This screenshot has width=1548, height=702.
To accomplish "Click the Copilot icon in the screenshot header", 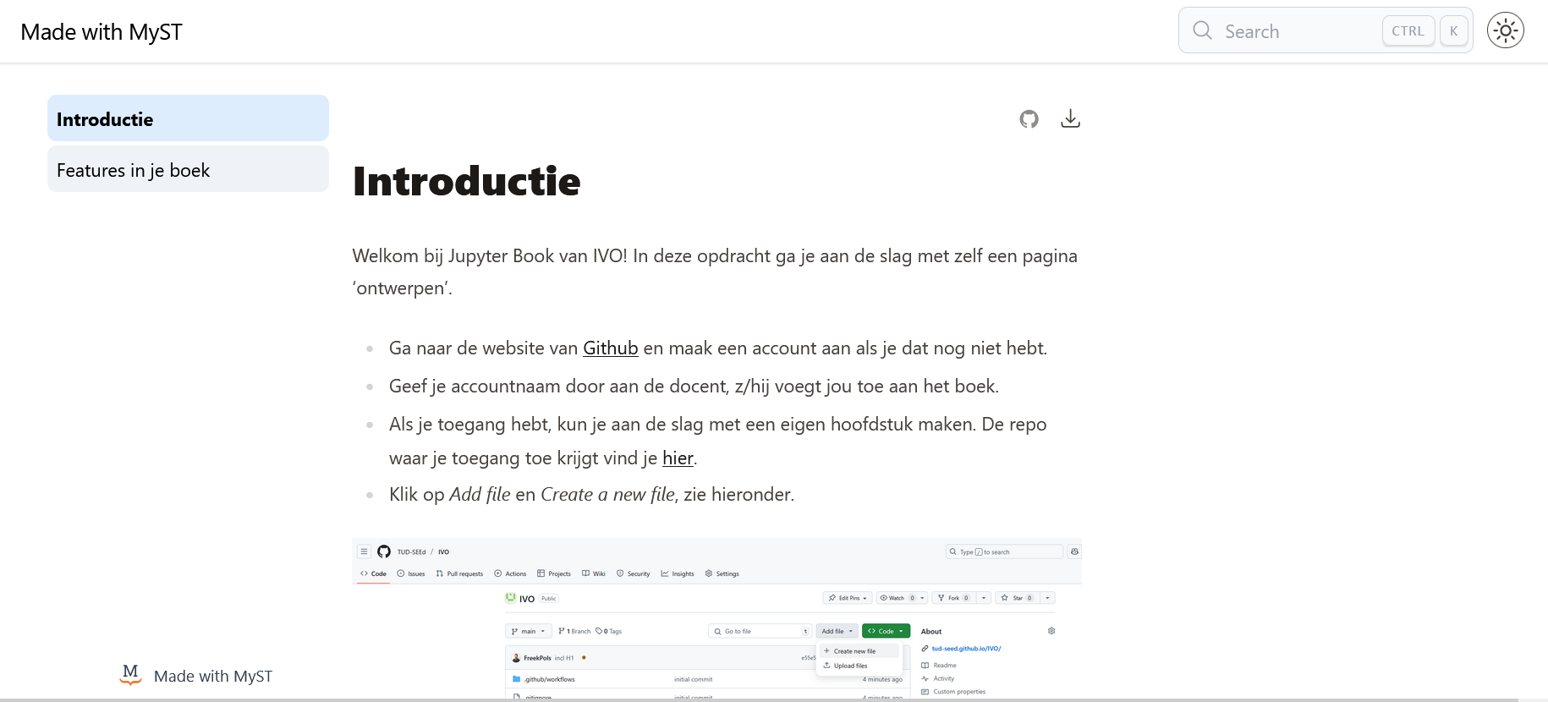I will click(x=1074, y=551).
